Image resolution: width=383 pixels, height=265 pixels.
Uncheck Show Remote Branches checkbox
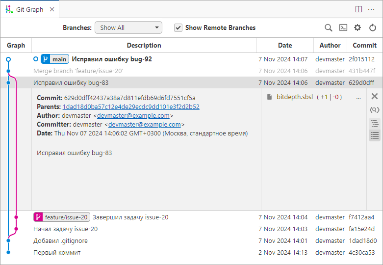(x=179, y=28)
